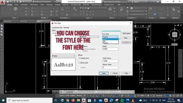
Task: Open Spotify from the taskbar
Action: [122, 100]
